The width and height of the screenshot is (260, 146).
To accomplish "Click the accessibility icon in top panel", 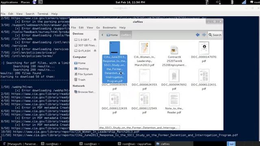I will point(207,2).
